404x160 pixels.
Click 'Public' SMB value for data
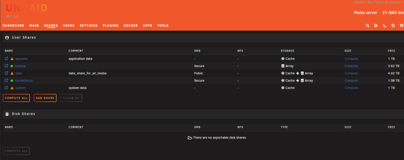coord(198,73)
